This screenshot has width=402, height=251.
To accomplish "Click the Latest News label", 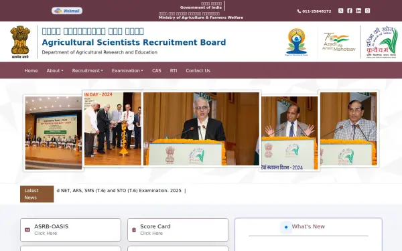I will (37, 194).
